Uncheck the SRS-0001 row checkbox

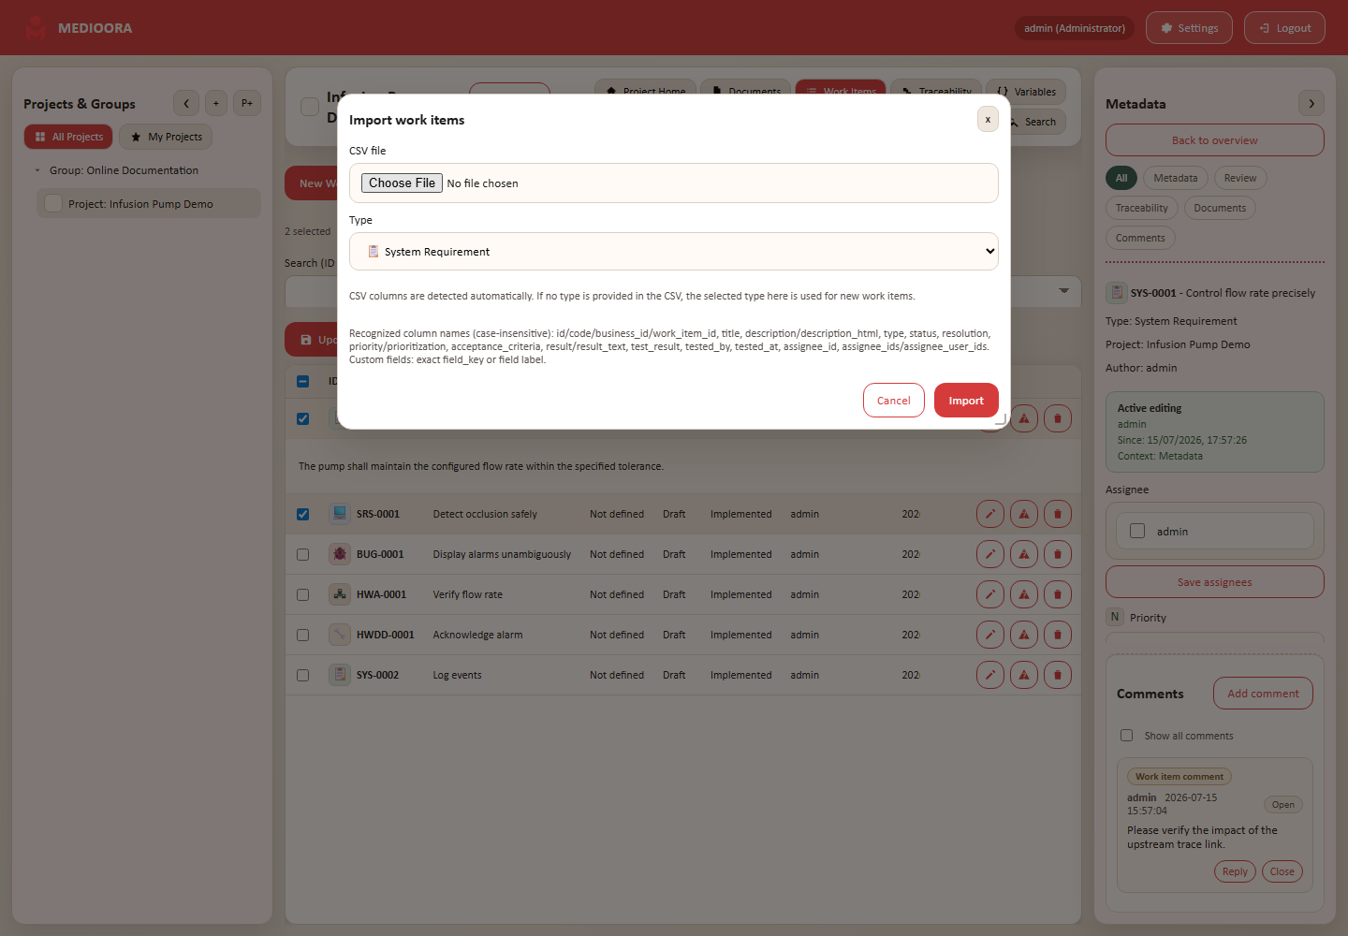click(x=302, y=514)
